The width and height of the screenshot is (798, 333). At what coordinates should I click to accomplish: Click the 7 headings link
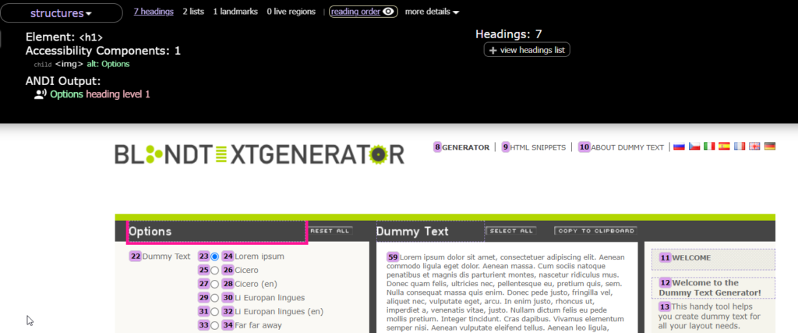pyautogui.click(x=154, y=12)
